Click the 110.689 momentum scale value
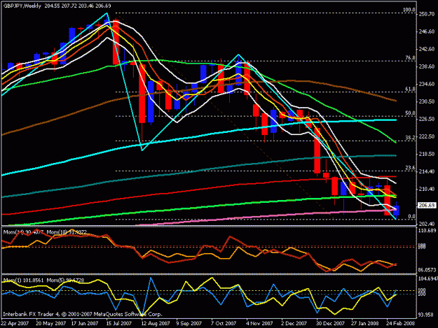This screenshot has width=438, height=328. (x=427, y=231)
